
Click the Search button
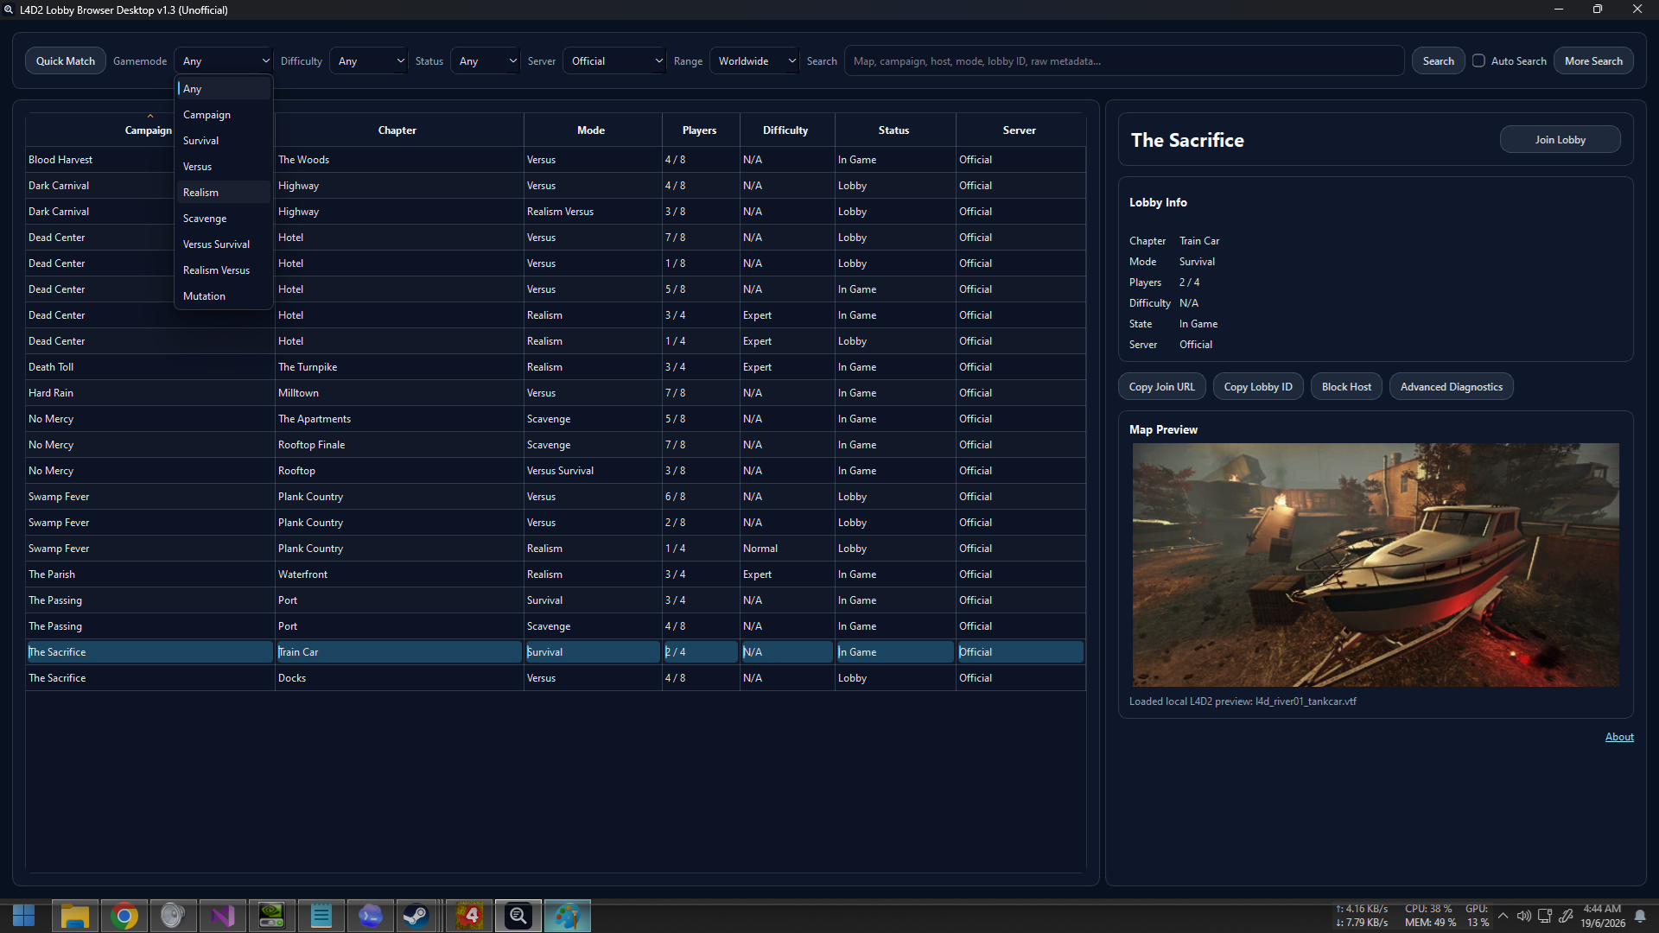tap(1439, 60)
